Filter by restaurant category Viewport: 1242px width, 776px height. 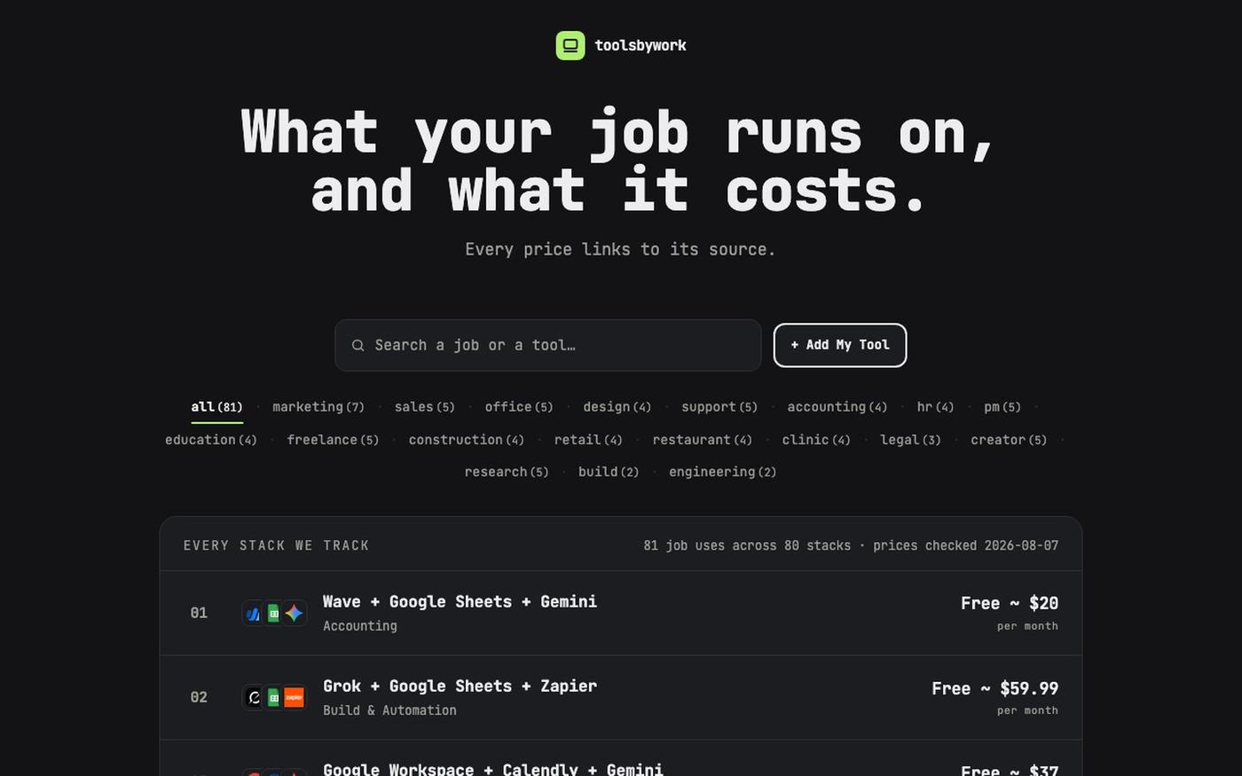pyautogui.click(x=703, y=440)
